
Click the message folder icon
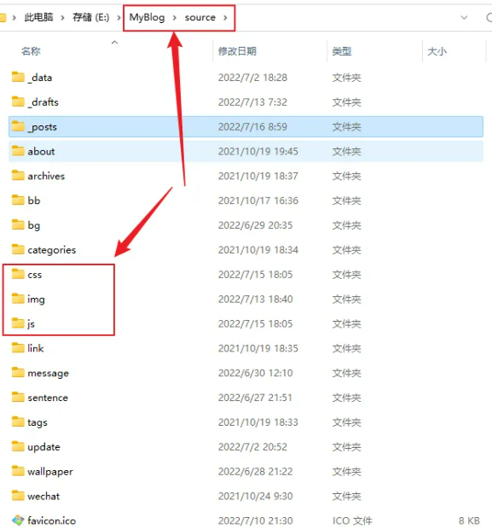(x=18, y=373)
